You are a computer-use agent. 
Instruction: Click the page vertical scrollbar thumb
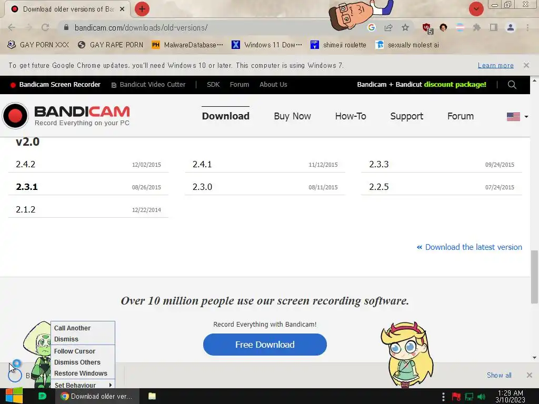[534, 277]
